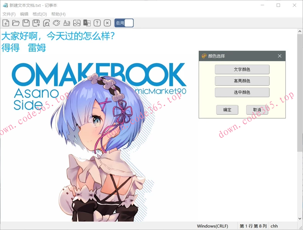Open the find/search document icon

pyautogui.click(x=46, y=23)
